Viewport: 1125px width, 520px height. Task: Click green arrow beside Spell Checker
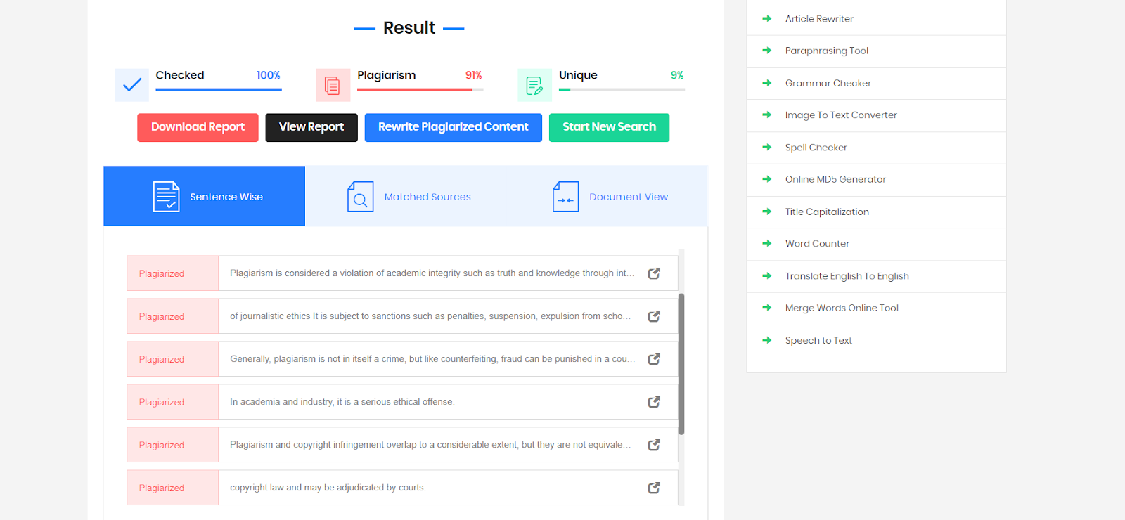(767, 148)
